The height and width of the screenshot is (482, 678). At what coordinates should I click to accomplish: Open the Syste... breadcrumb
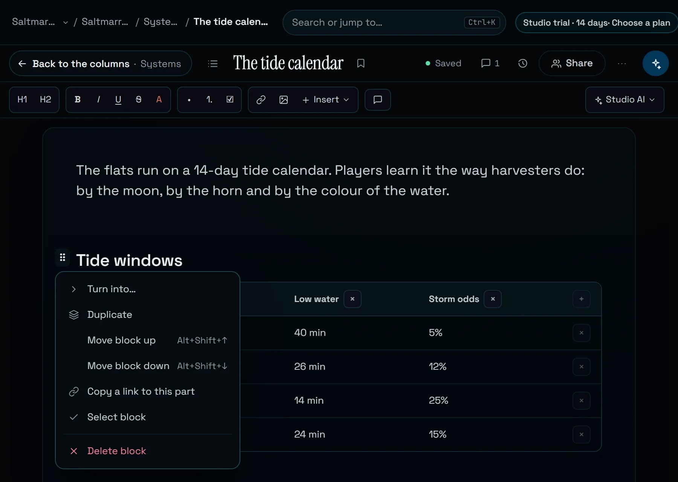pyautogui.click(x=160, y=22)
